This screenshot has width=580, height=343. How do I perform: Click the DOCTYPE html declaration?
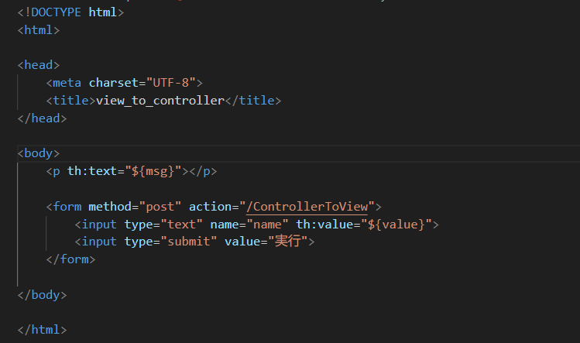pyautogui.click(x=70, y=12)
